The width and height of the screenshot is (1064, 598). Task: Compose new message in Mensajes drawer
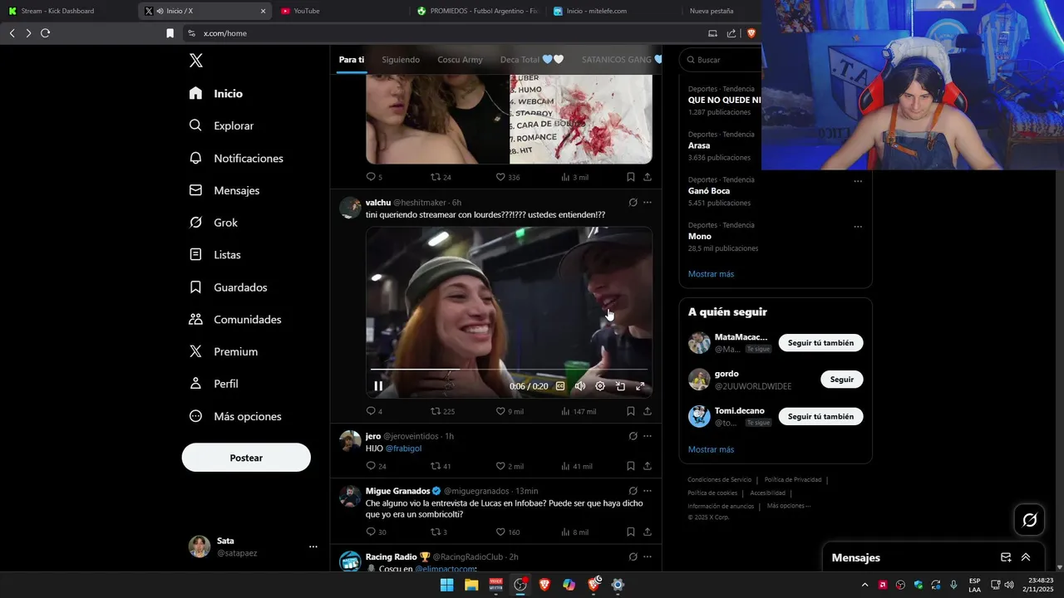pos(1006,557)
